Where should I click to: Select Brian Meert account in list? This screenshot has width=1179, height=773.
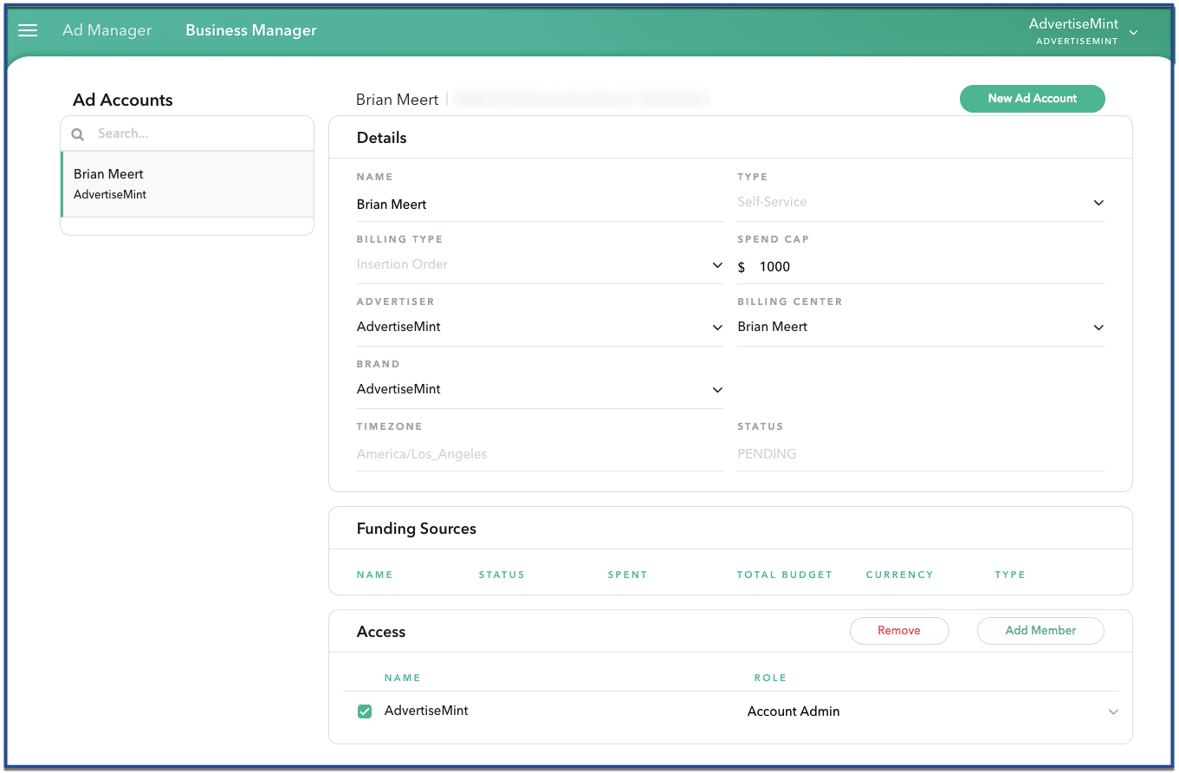[x=187, y=184]
